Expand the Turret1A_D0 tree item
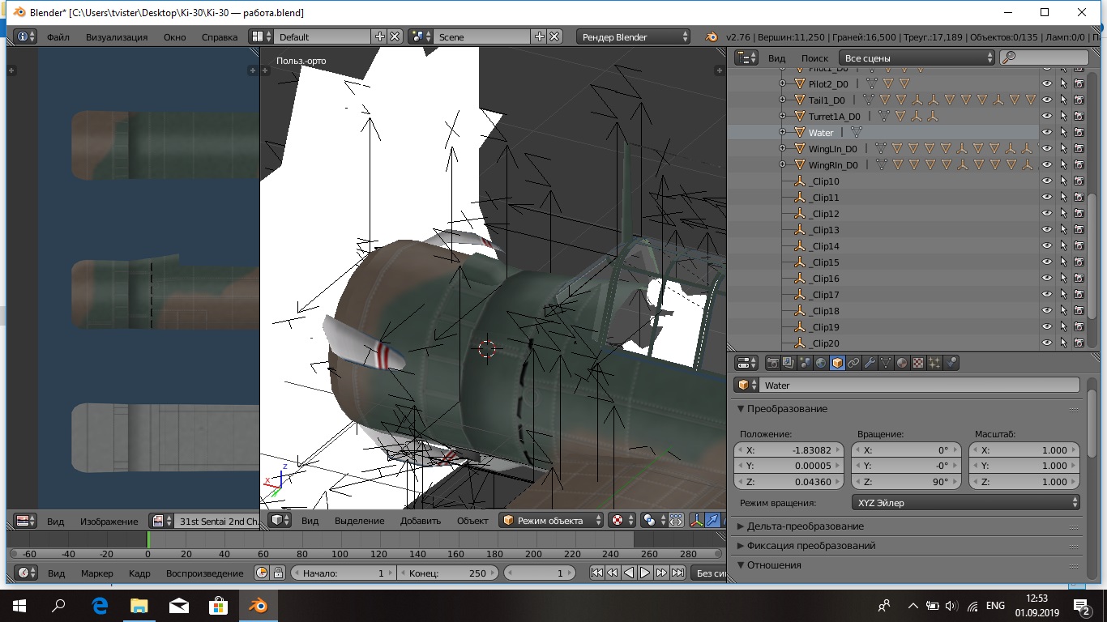Viewport: 1107px width, 622px height. click(782, 117)
